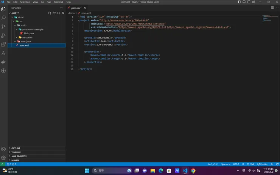
Task: Click the New File icon in Explorer
Action: tap(50, 13)
